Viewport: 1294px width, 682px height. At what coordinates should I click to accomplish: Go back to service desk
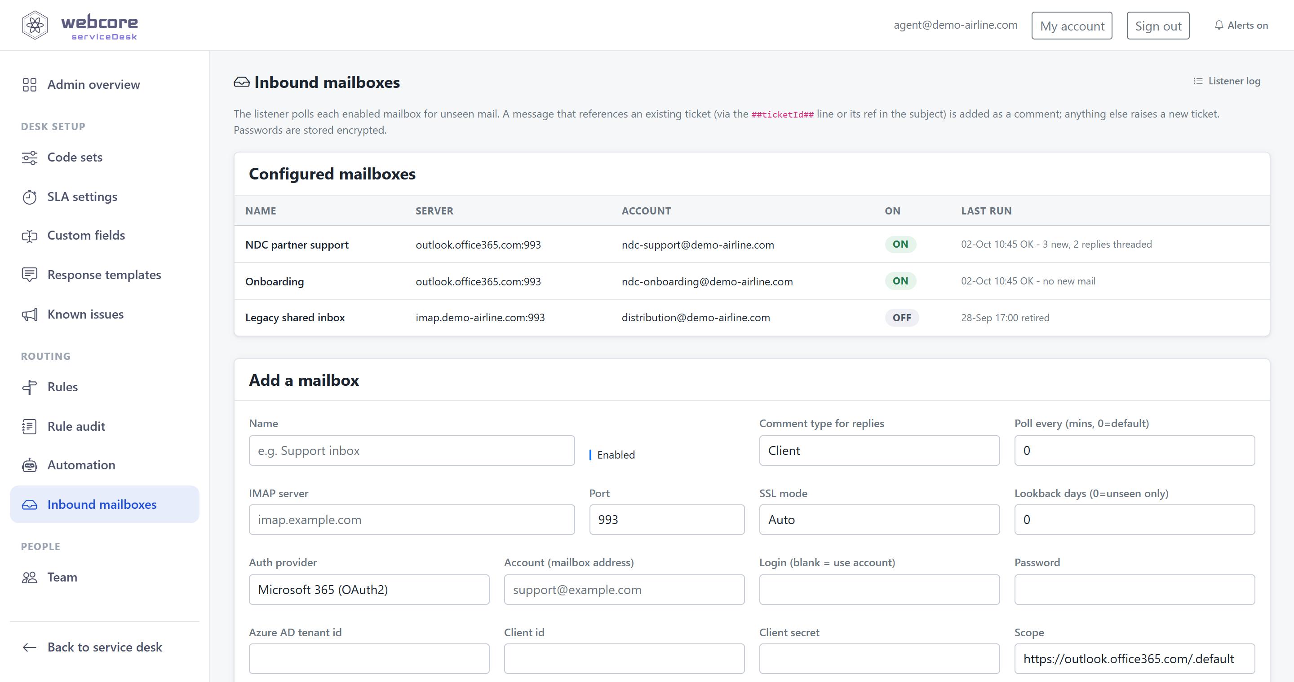[x=105, y=647]
